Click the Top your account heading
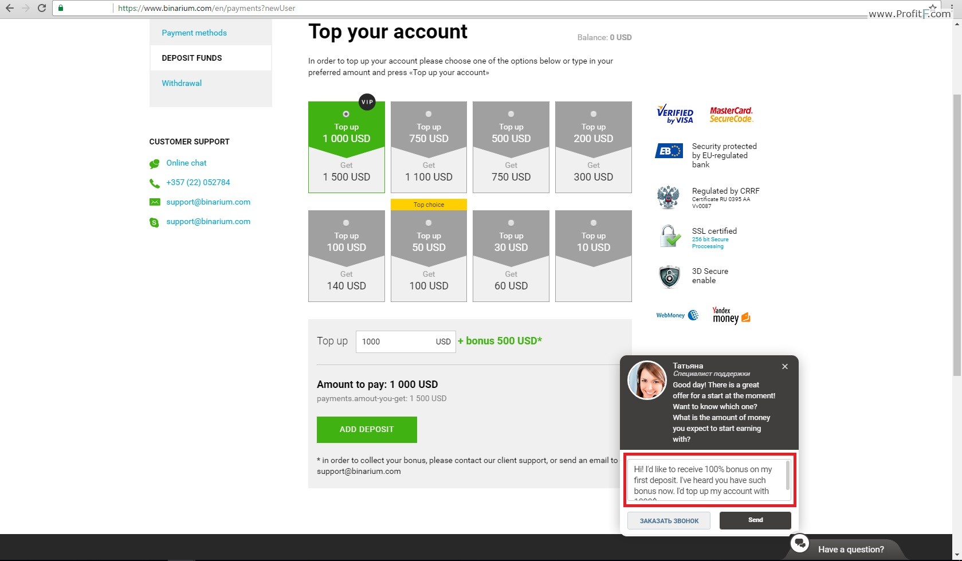 (x=388, y=32)
